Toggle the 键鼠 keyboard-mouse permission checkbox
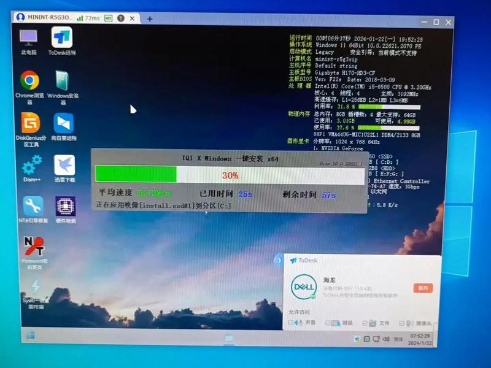The height and width of the screenshot is (368, 491). [x=328, y=323]
